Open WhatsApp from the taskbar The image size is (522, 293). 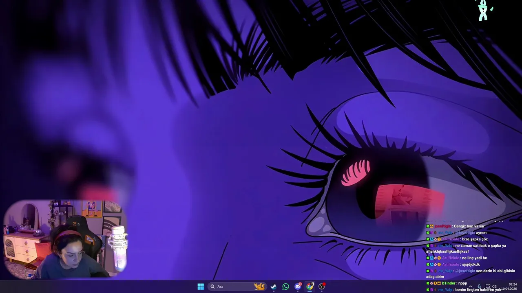285,286
